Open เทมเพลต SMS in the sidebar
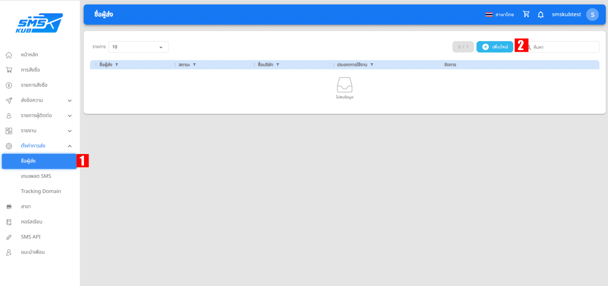Image resolution: width=608 pixels, height=286 pixels. (x=36, y=176)
